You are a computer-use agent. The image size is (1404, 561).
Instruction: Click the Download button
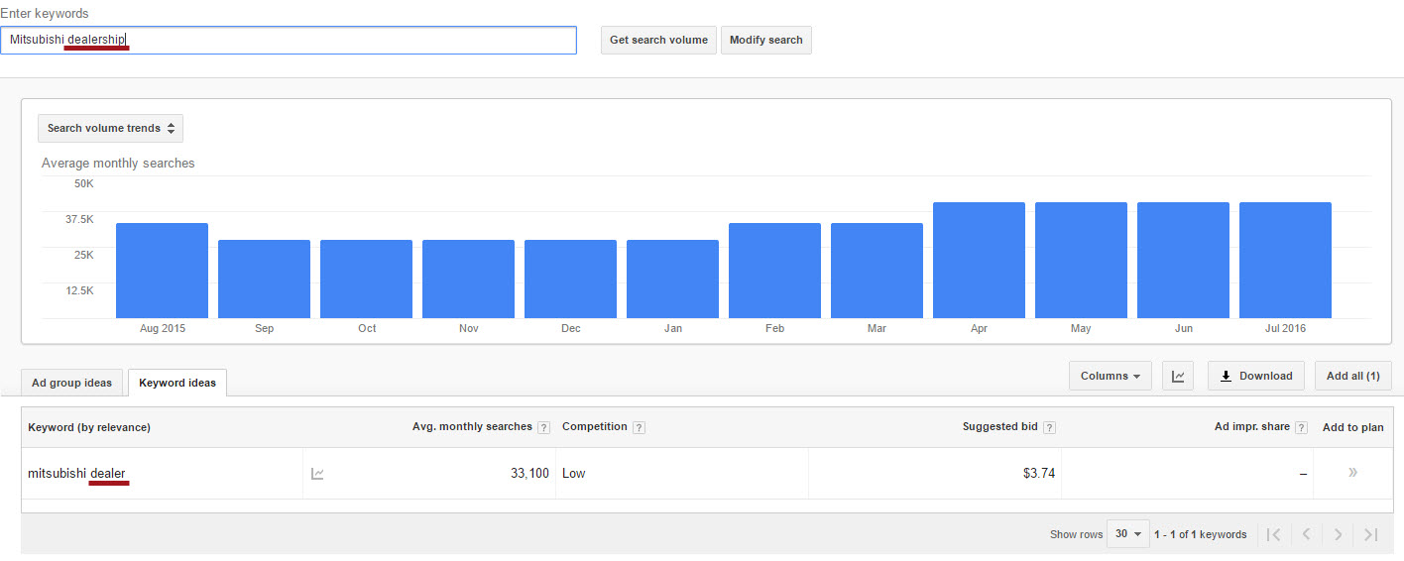click(1255, 377)
